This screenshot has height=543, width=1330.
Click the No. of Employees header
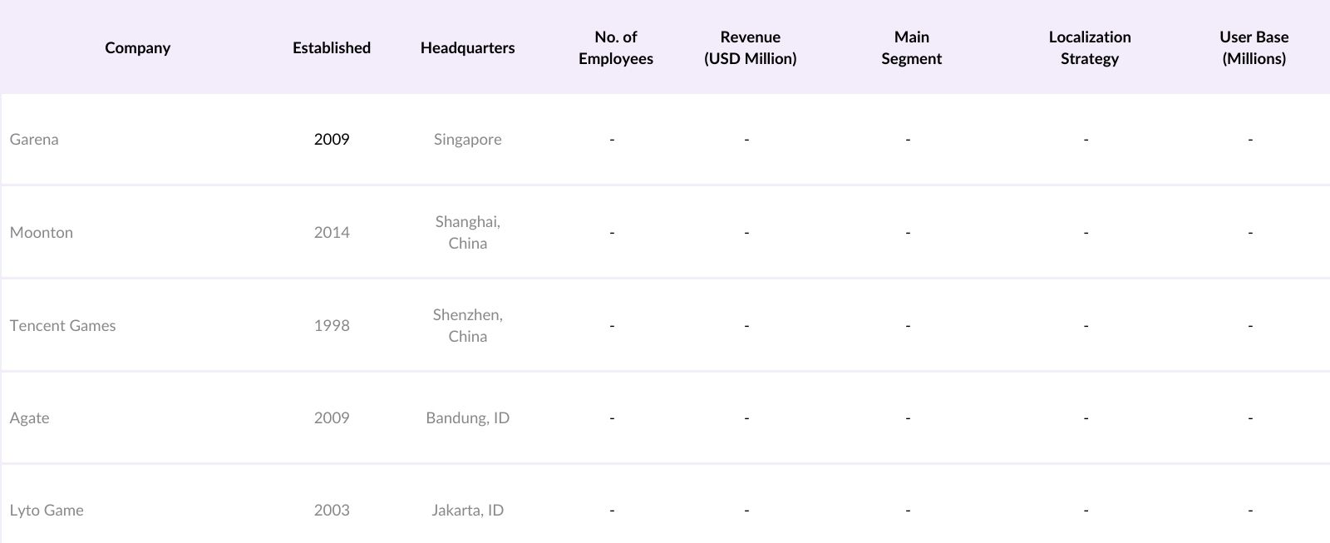tap(615, 48)
